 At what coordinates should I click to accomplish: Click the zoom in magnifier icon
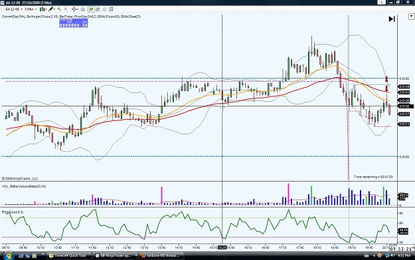(x=59, y=9)
